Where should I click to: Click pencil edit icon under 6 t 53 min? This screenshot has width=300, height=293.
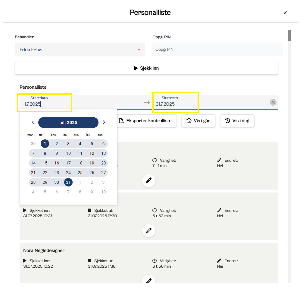[148, 231]
